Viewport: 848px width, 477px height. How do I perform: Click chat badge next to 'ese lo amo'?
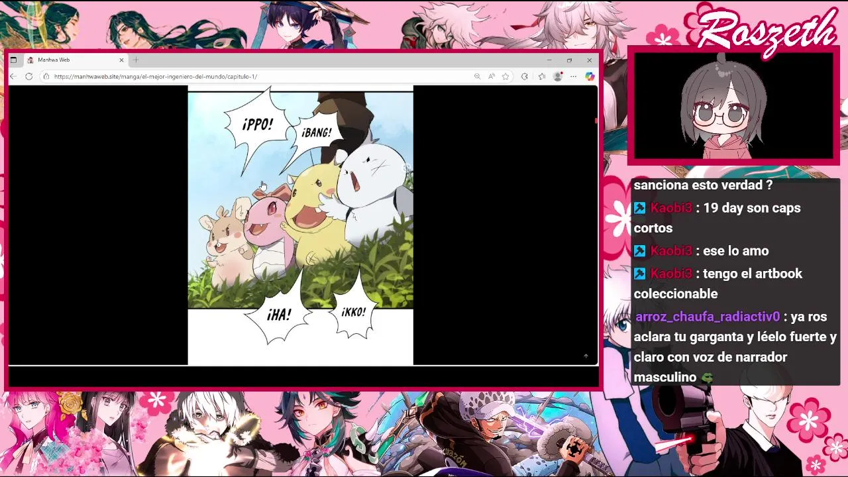[x=639, y=251]
